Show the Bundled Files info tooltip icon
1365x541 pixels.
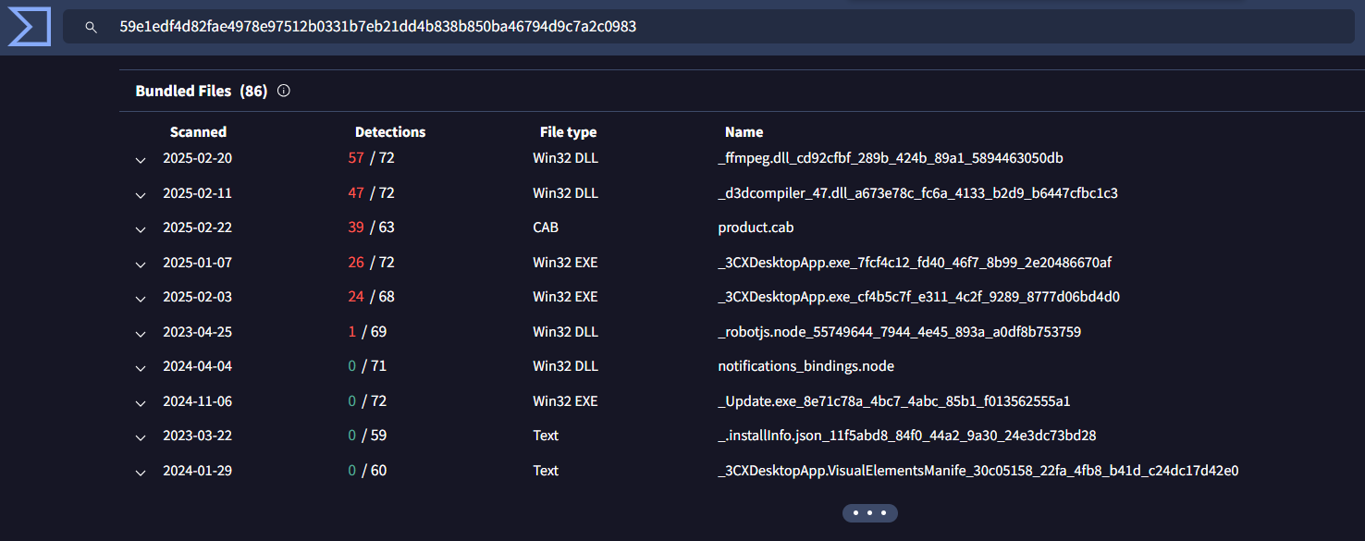click(284, 91)
